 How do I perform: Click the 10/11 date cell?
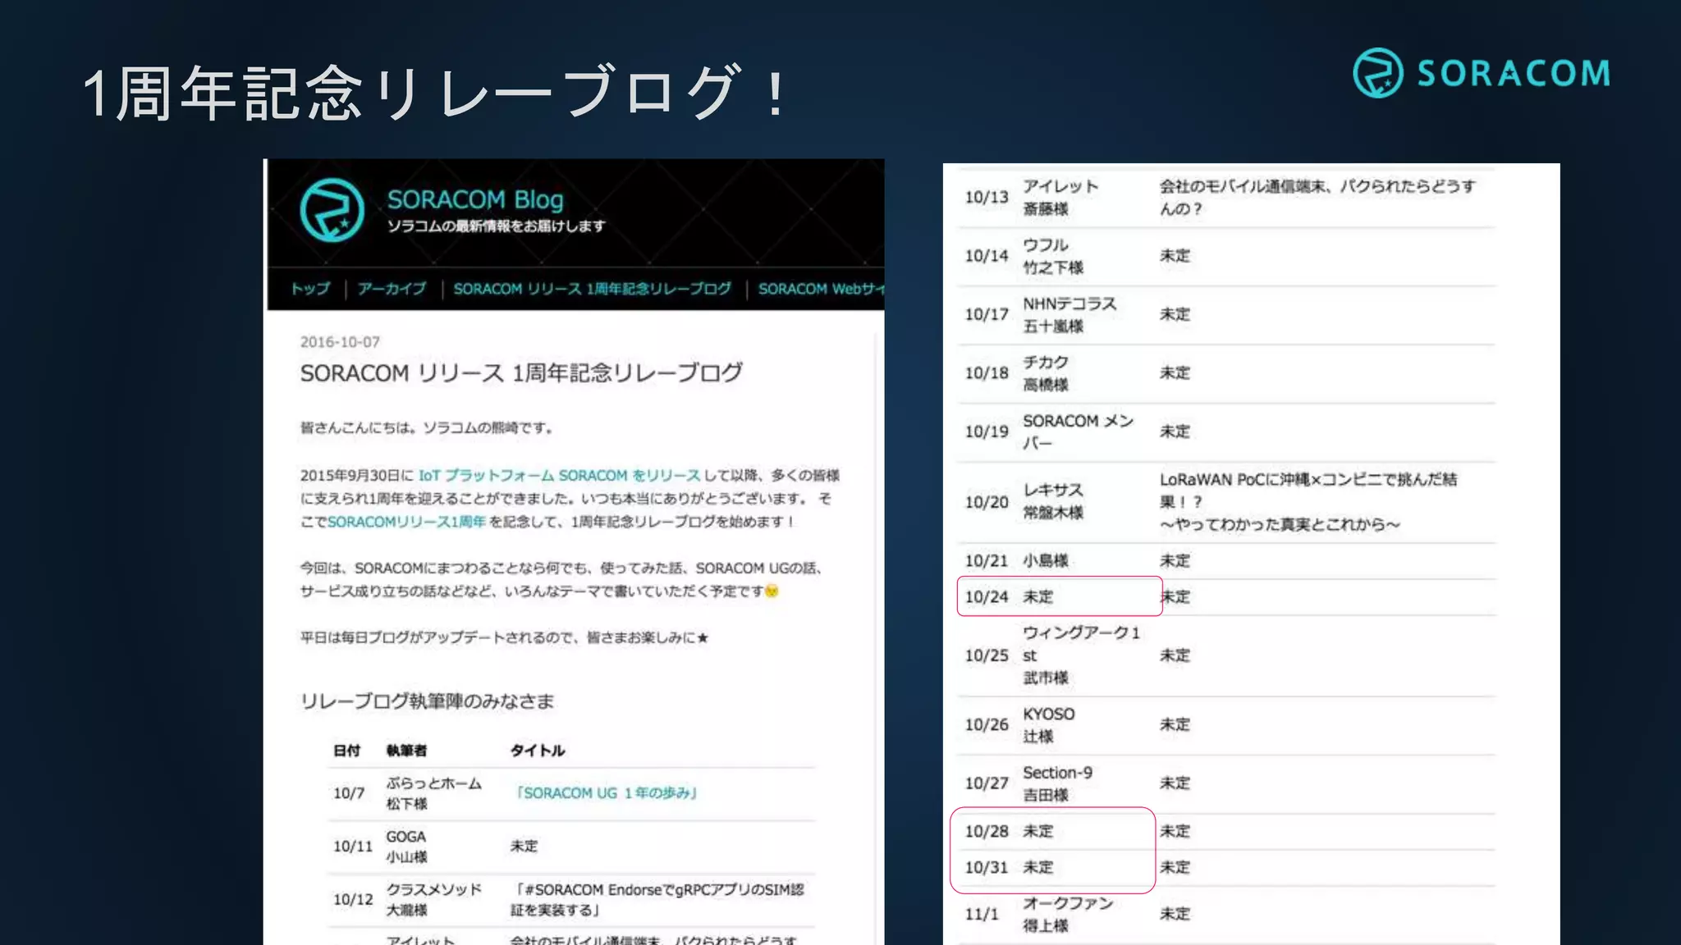point(353,847)
